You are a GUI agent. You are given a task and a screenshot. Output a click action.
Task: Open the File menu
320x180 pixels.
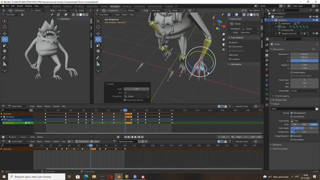click(x=7, y=6)
